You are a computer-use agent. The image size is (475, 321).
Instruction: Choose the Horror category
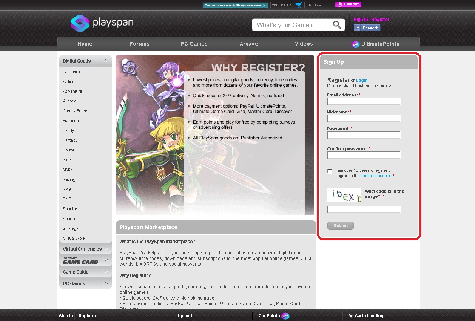(69, 150)
